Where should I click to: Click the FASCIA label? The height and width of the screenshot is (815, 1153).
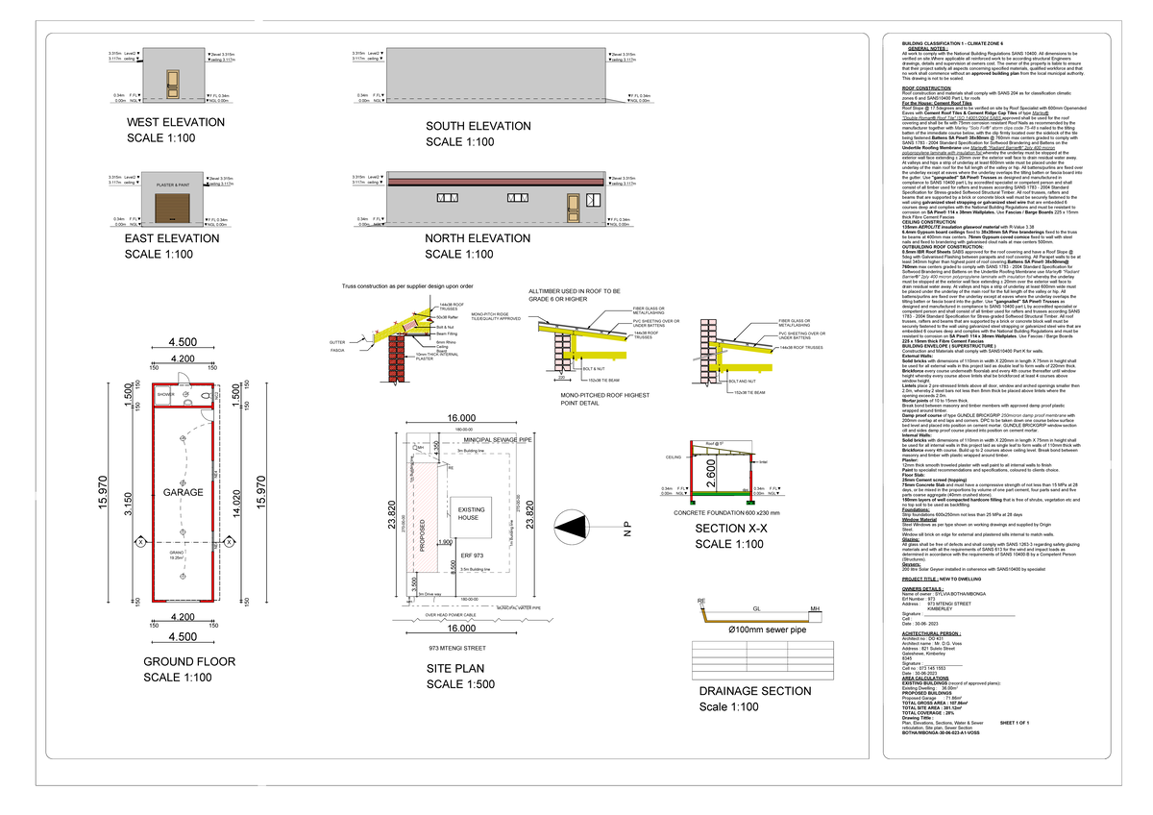336,350
